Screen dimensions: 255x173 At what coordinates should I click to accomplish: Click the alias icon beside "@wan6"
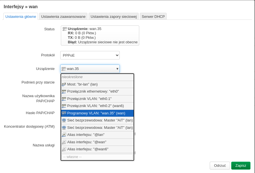[x=64, y=149]
